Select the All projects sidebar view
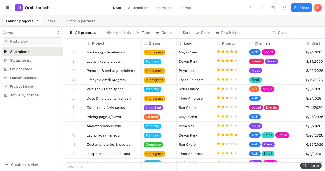 click(x=32, y=52)
